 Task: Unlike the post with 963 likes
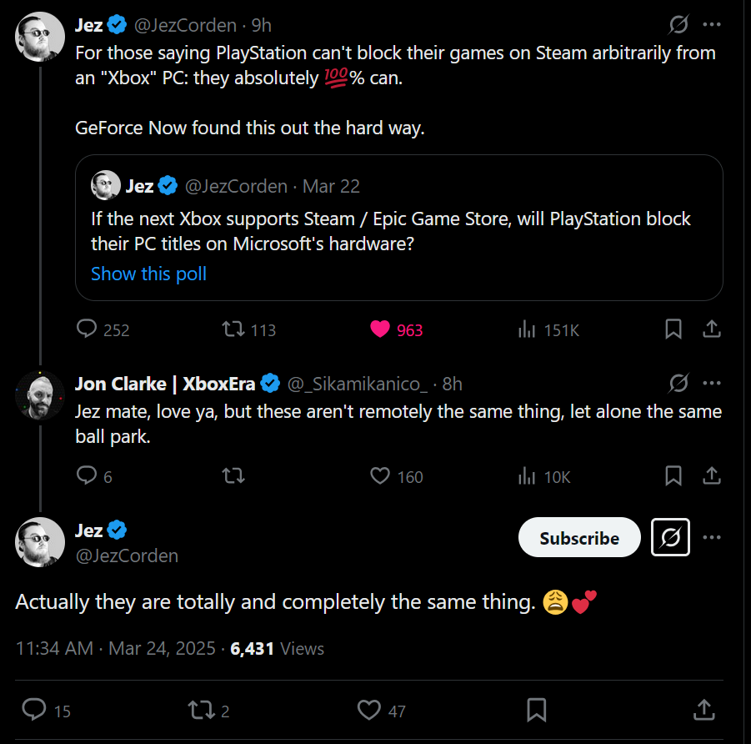point(380,329)
